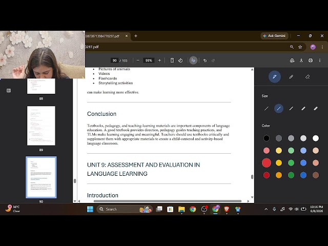Open Brave browser from the taskbar
This screenshot has height=246, width=328.
(x=227, y=209)
